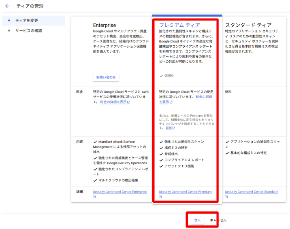Click the 詳細 row label
Viewport: 290px width, 229px height.
coord(79,192)
